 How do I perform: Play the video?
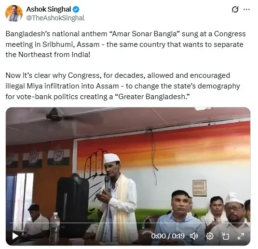tap(15, 236)
